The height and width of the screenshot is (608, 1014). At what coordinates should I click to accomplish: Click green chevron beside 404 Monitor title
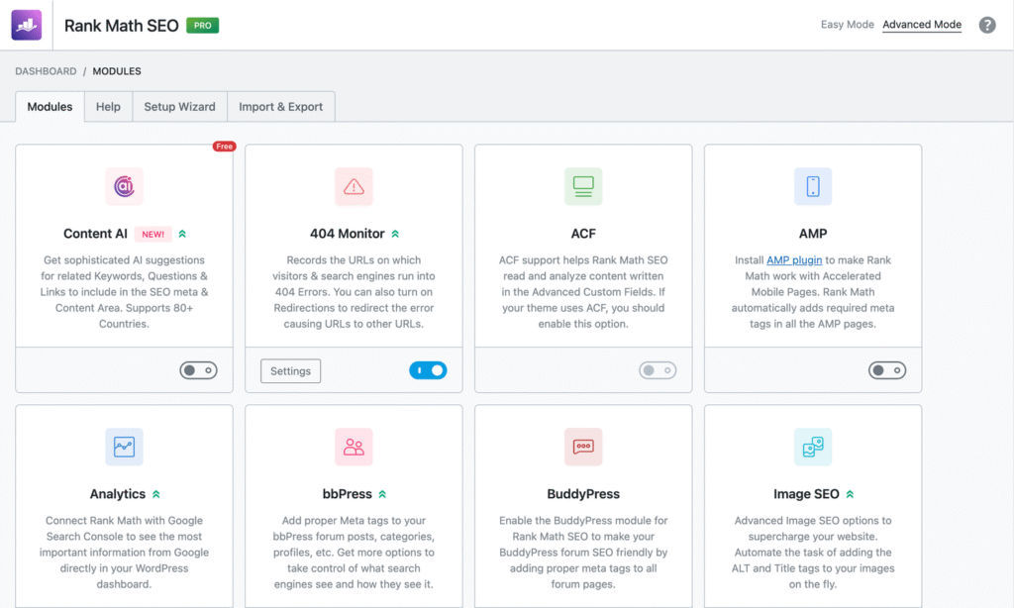coord(395,234)
